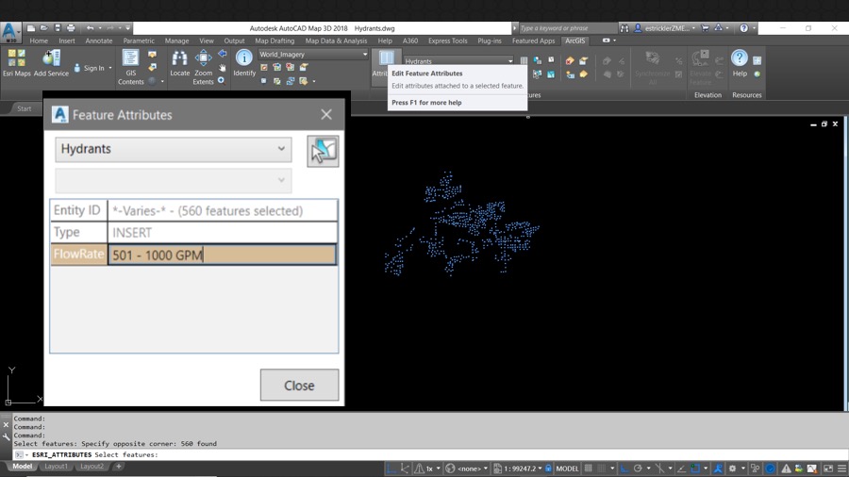Image resolution: width=849 pixels, height=477 pixels.
Task: Toggle clean screen icon in status bar
Action: pos(828,469)
